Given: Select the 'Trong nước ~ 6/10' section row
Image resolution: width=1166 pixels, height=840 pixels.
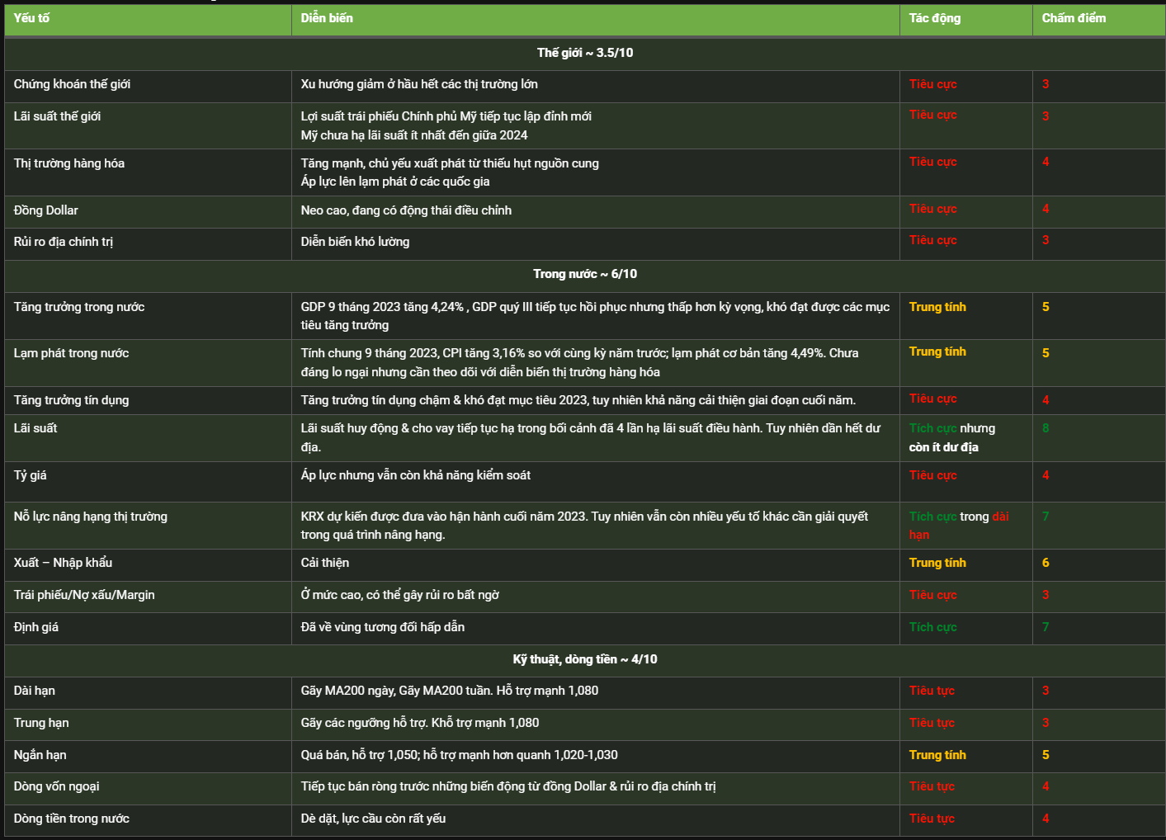Looking at the screenshot, I should pyautogui.click(x=585, y=274).
